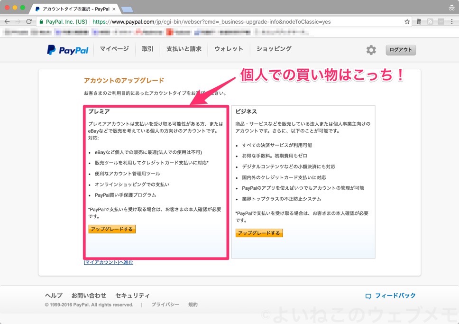Open the マイアカウントへ進む link

(107, 262)
